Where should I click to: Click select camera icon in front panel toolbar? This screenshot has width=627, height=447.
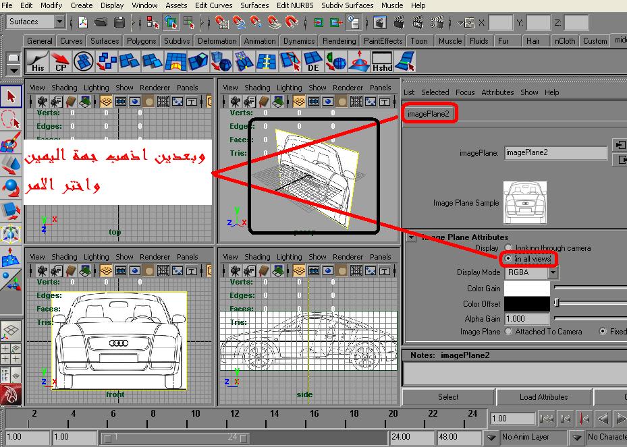[x=42, y=271]
